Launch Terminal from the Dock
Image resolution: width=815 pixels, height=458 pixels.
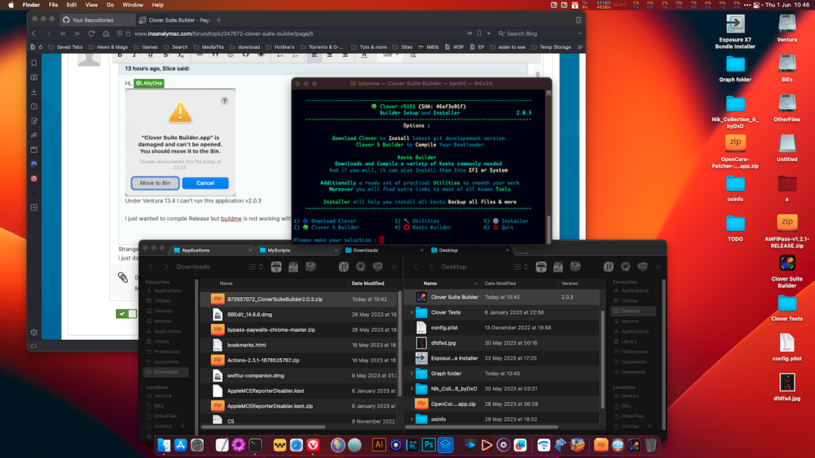[x=254, y=445]
